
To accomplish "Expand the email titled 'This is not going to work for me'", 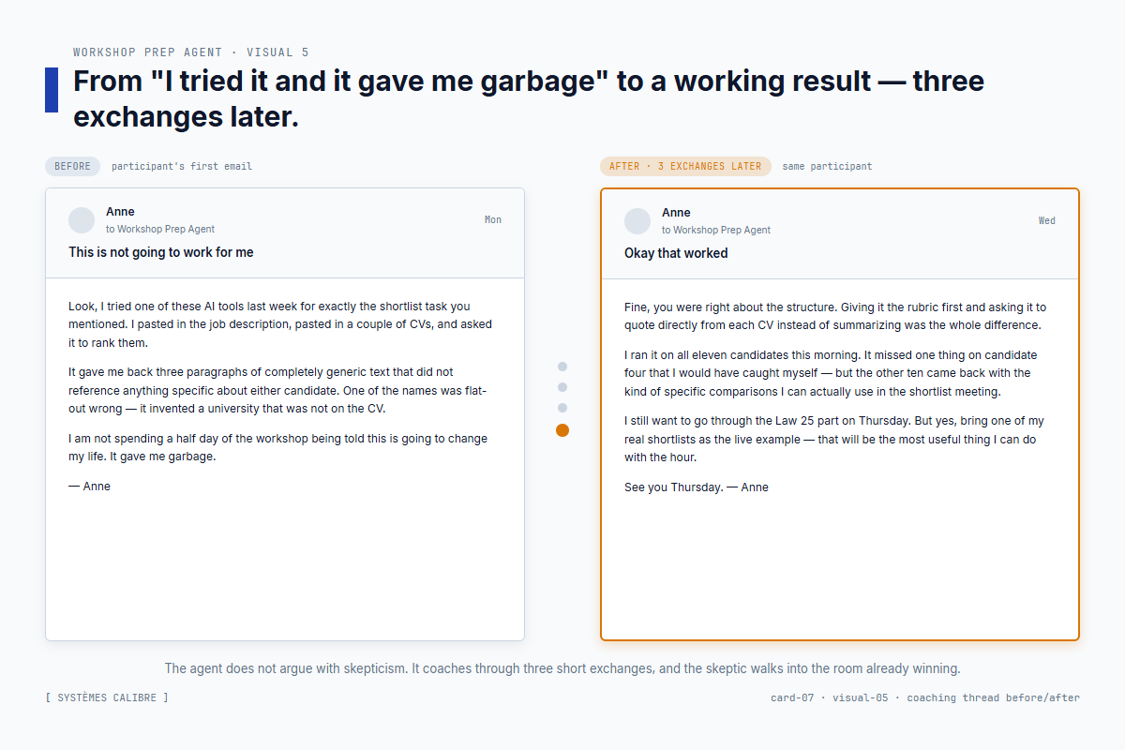I will coord(160,251).
